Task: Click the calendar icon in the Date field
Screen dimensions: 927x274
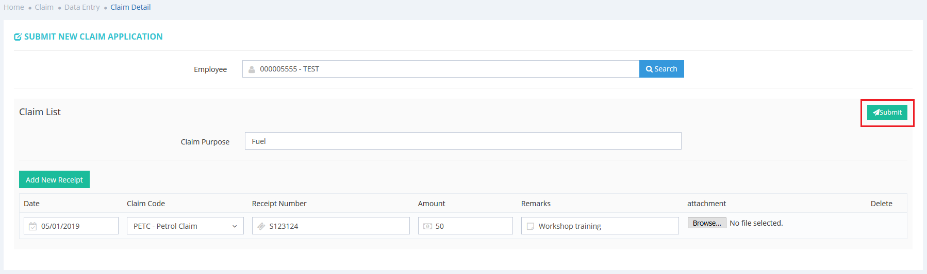Action: click(33, 226)
